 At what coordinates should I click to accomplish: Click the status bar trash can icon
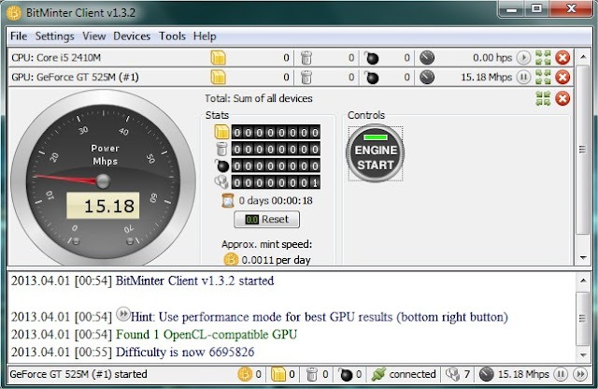(311, 374)
